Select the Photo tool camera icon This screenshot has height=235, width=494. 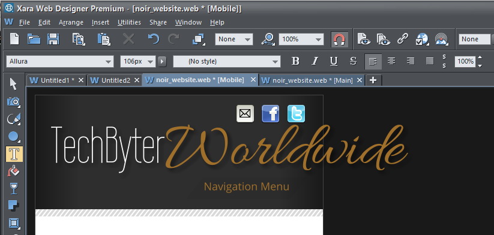[x=14, y=101]
